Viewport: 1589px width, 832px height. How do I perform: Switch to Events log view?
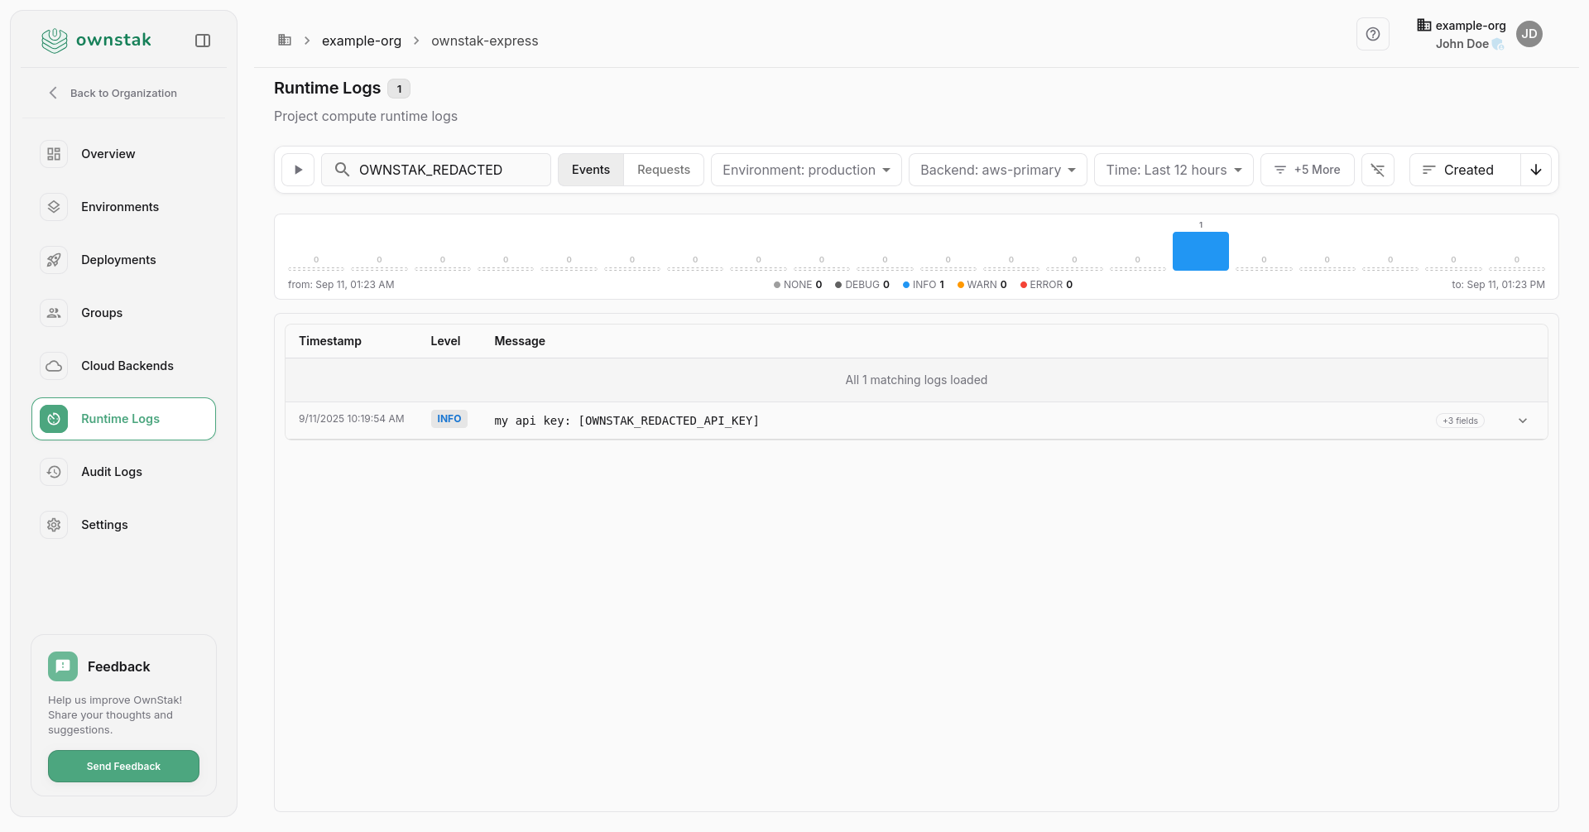point(591,170)
